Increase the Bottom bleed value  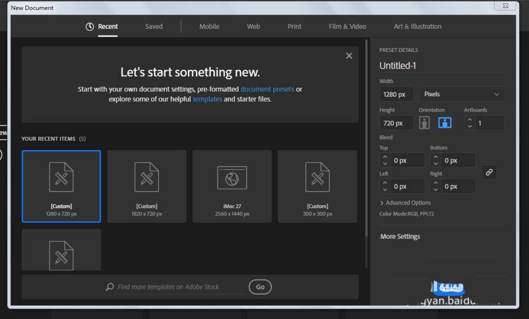click(x=435, y=157)
